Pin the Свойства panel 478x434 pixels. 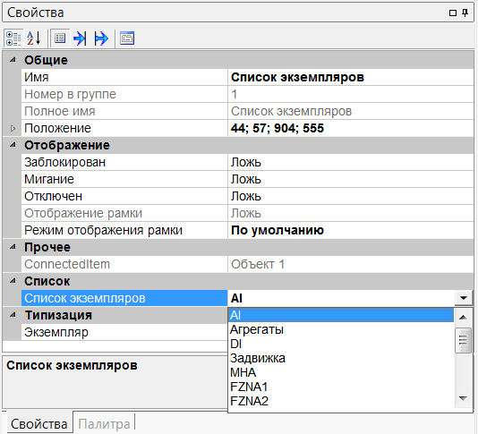click(465, 13)
